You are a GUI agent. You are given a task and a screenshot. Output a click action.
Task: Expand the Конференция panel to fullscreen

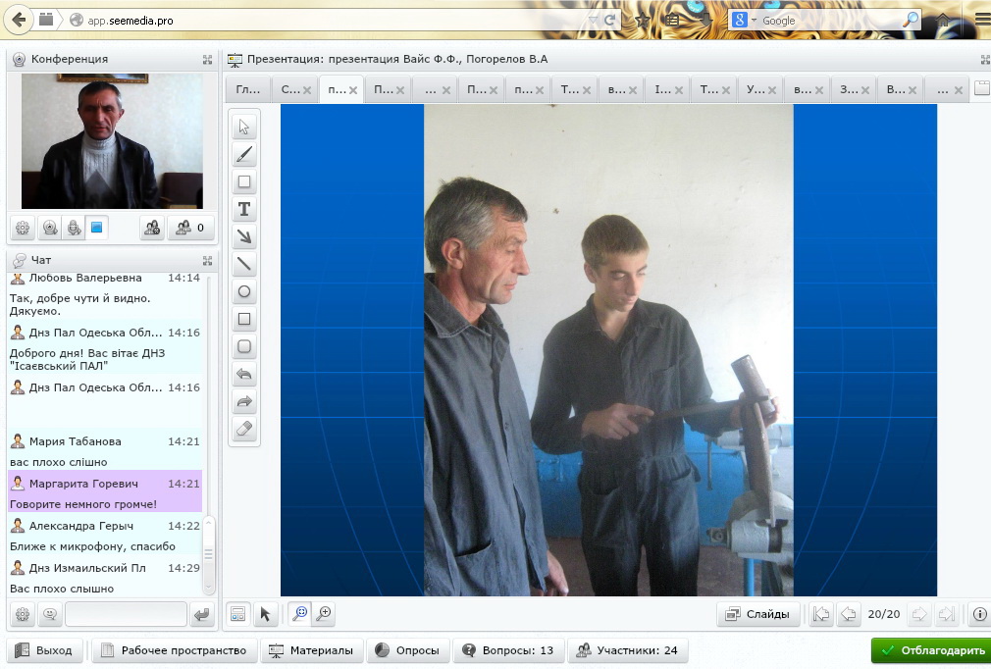207,60
